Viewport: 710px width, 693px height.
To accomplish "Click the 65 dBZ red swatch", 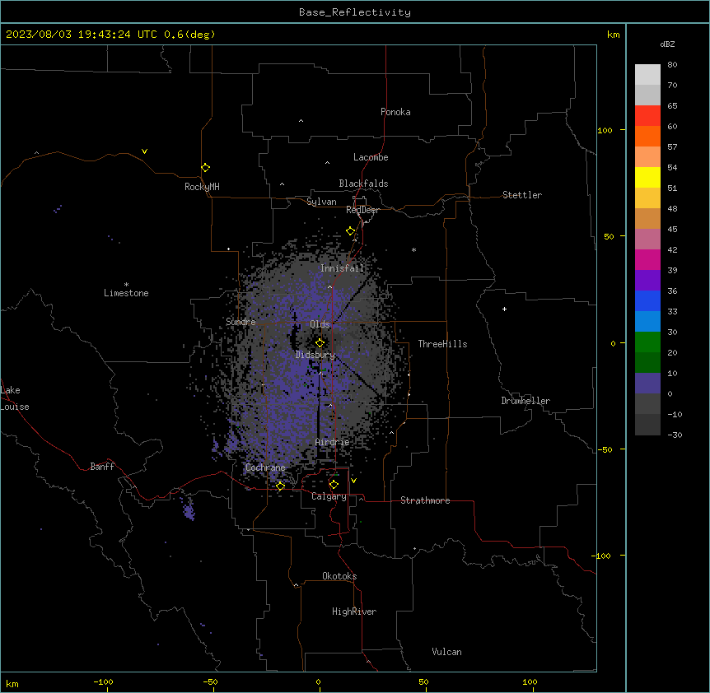I will pyautogui.click(x=647, y=115).
